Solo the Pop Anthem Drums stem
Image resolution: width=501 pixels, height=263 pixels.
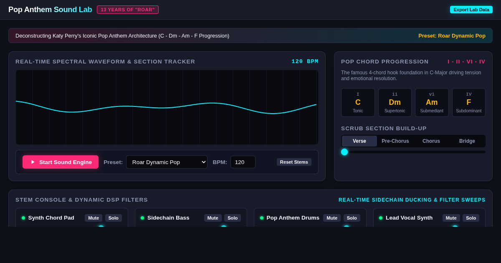pos(352,218)
